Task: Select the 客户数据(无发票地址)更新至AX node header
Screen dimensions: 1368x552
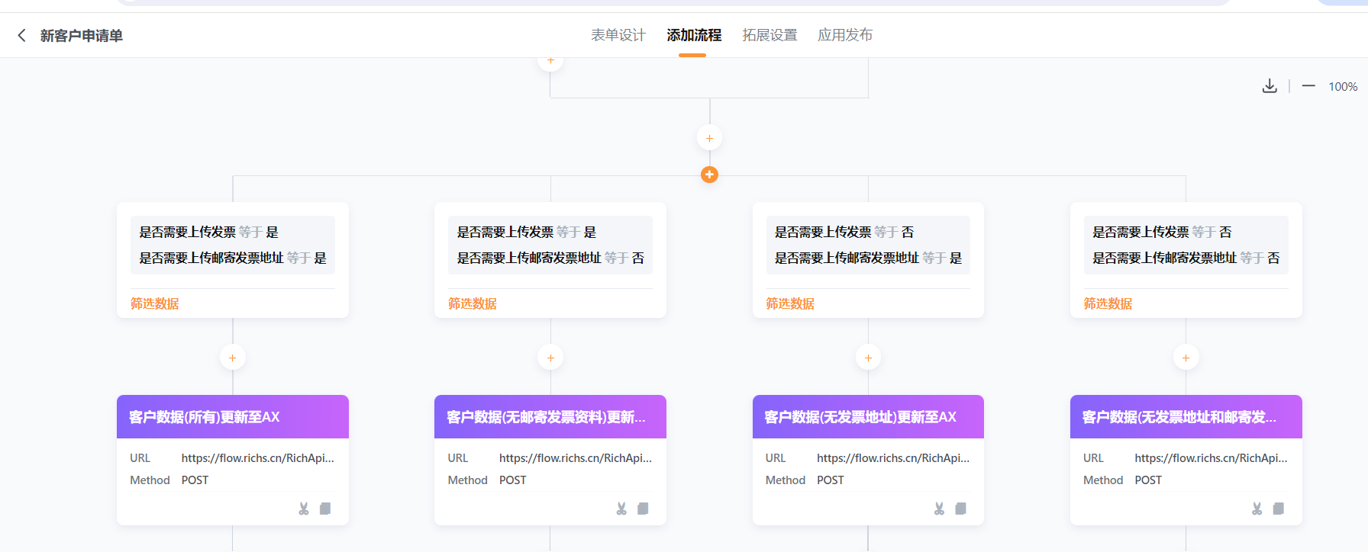Action: (868, 417)
